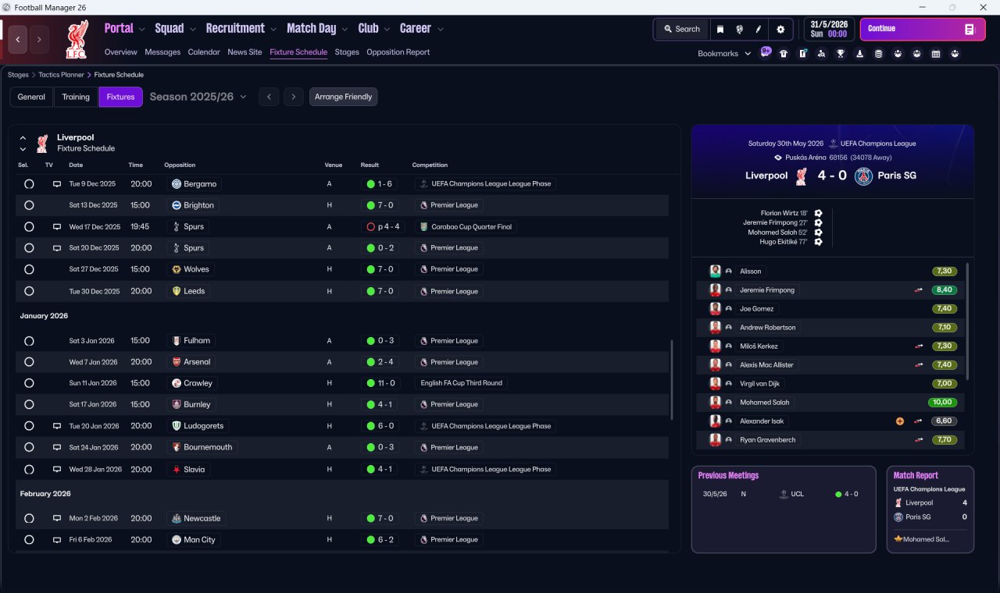Select the radio button for the Bergamo fixture
Image resolution: width=1000 pixels, height=593 pixels.
[x=29, y=184]
